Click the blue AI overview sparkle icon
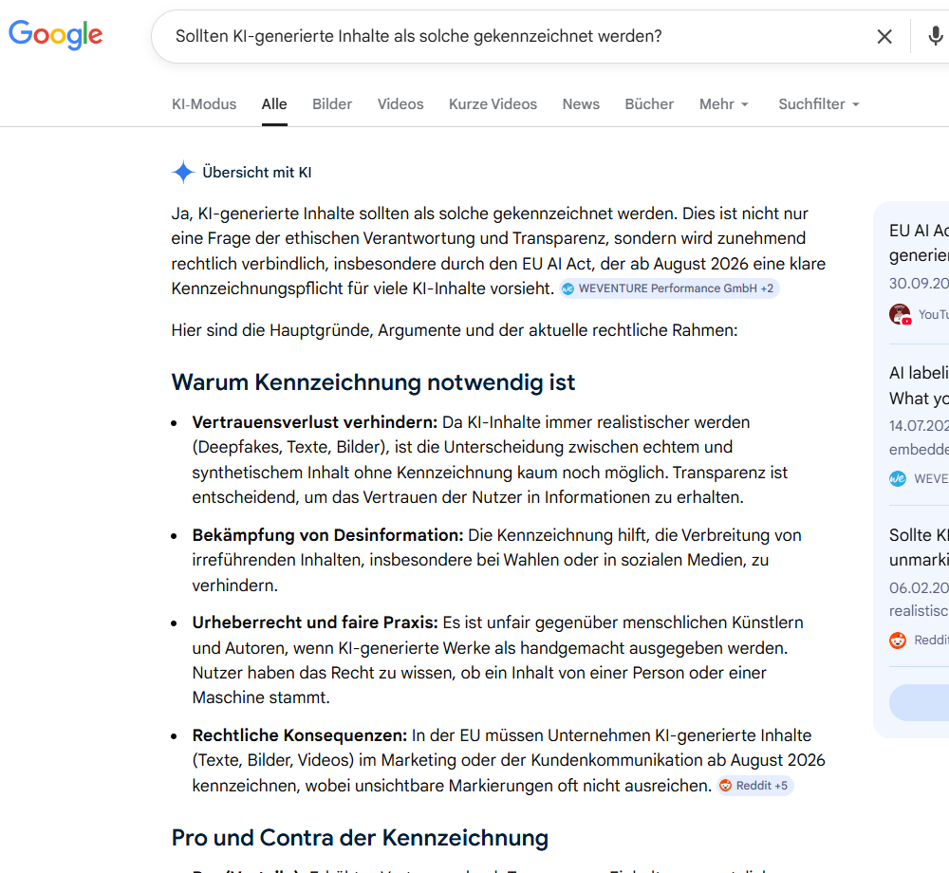Screen dimensions: 949x873 coord(183,172)
